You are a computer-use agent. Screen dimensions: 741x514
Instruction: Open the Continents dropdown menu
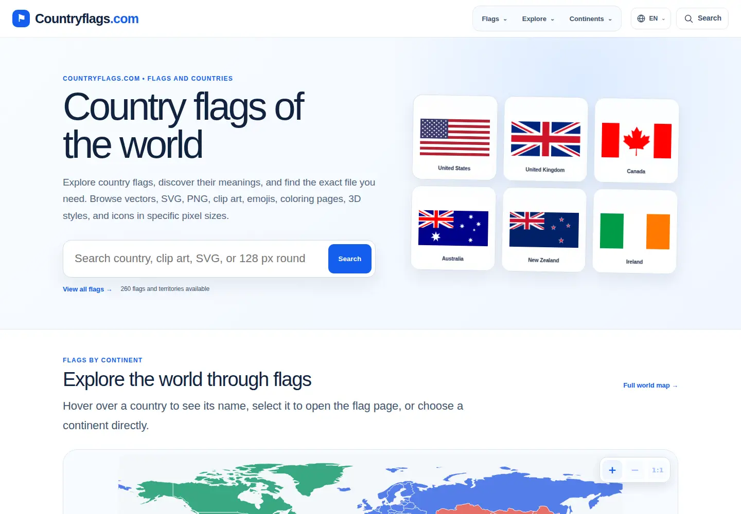click(590, 19)
